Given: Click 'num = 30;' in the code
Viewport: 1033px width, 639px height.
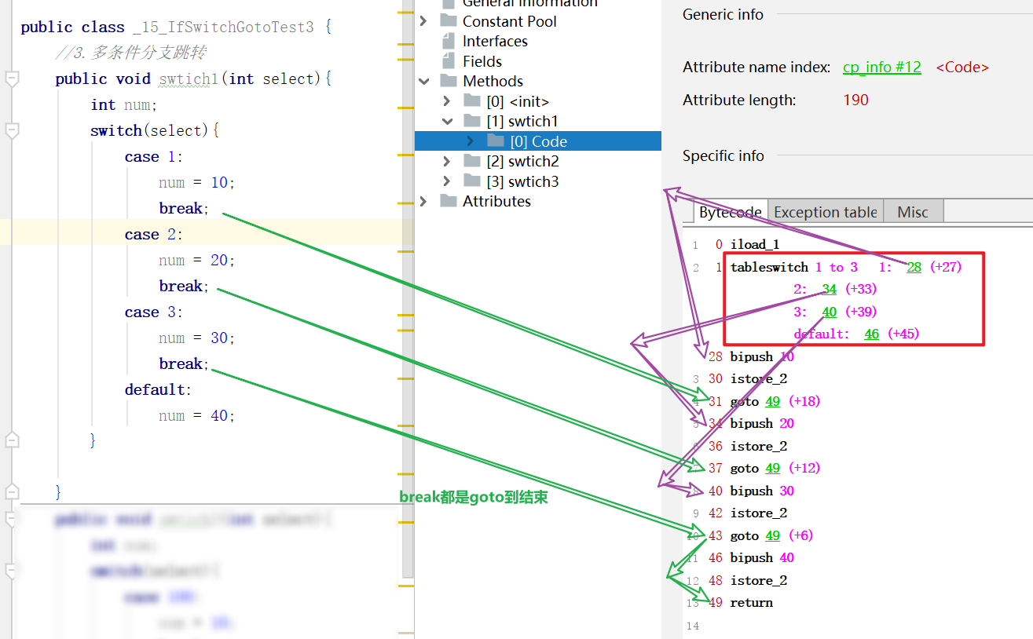Looking at the screenshot, I should click(196, 338).
